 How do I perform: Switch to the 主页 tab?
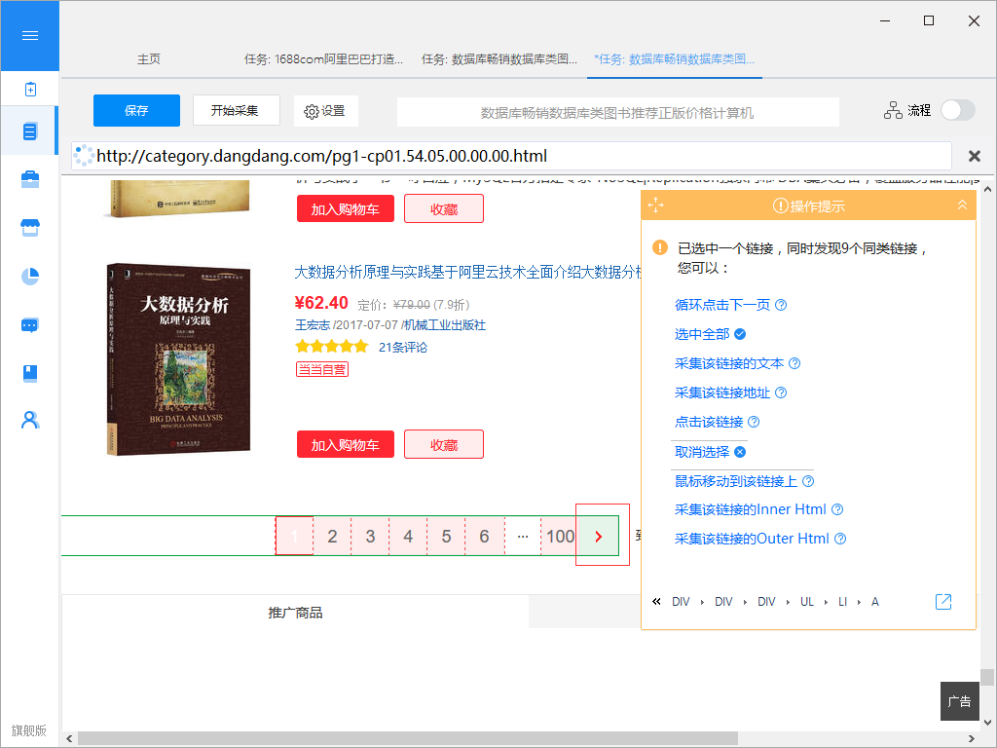149,59
